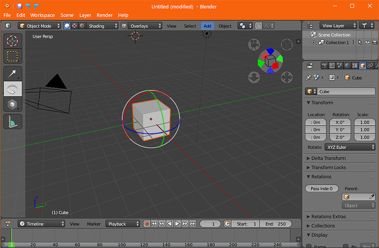Screen dimensions: 379x248
Task: Click the Outliner editor type icon
Action: point(310,25)
